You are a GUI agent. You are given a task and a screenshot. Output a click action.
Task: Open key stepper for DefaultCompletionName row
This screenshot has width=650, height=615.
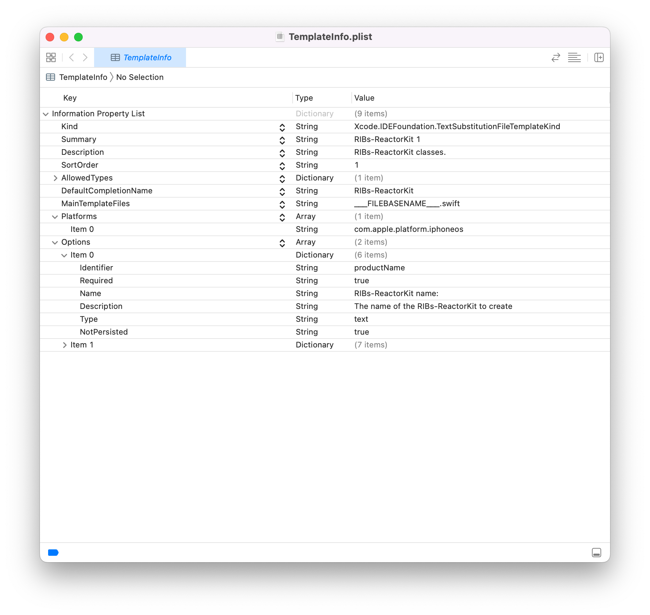point(282,192)
